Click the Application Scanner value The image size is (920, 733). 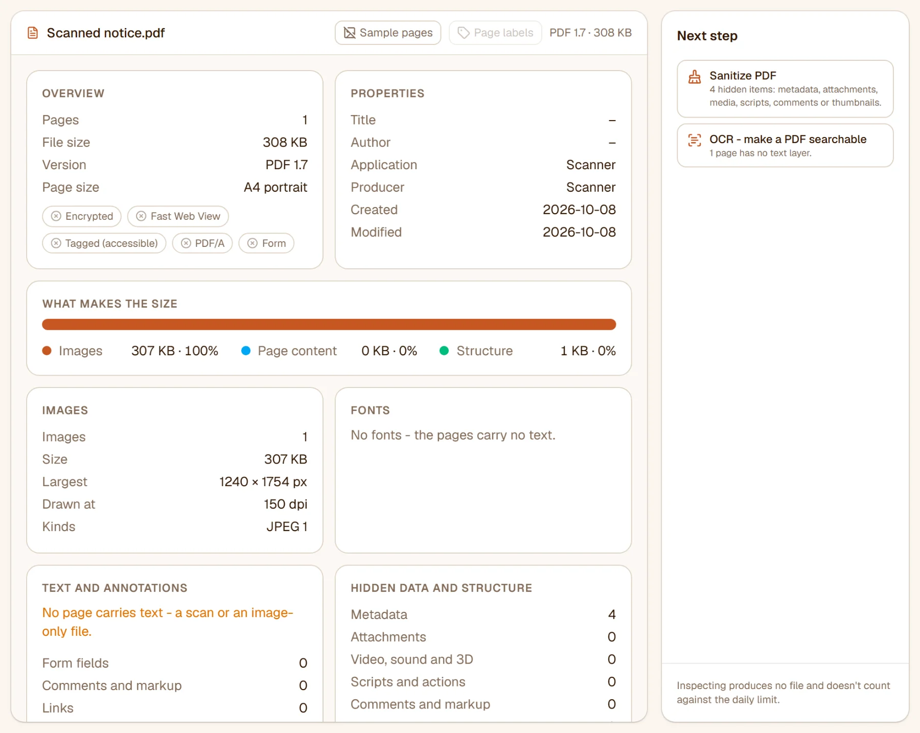coord(591,165)
